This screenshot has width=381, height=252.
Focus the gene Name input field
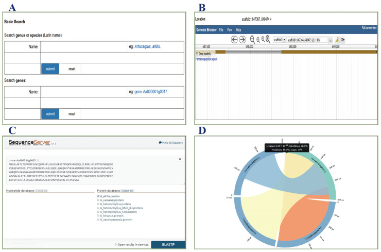coord(84,92)
